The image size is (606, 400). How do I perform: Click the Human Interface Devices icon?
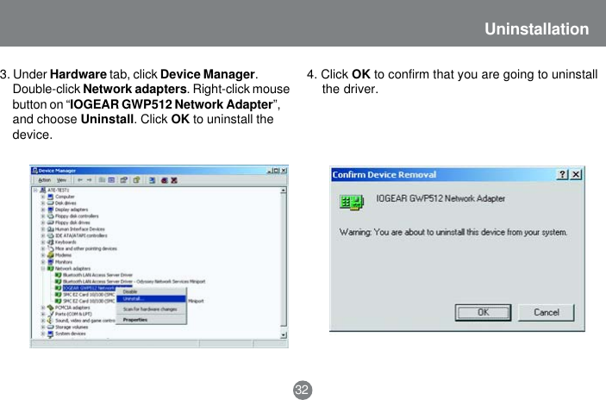pyautogui.click(x=50, y=228)
